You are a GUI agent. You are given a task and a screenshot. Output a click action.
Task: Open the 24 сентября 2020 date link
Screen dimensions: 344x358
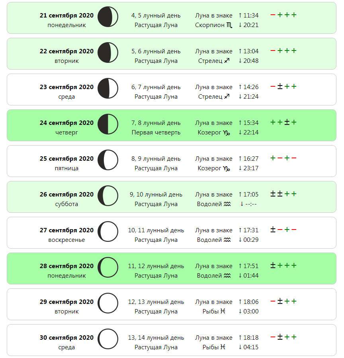pos(66,123)
